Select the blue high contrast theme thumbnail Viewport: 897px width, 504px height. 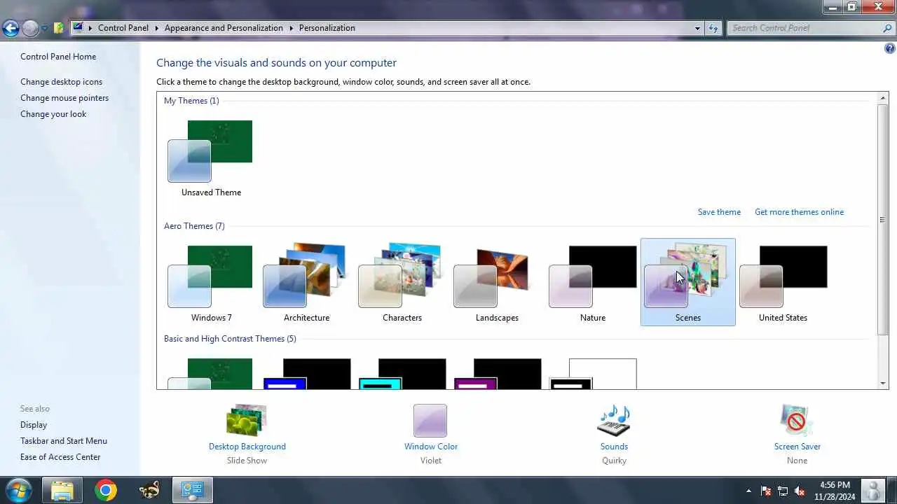(306, 374)
